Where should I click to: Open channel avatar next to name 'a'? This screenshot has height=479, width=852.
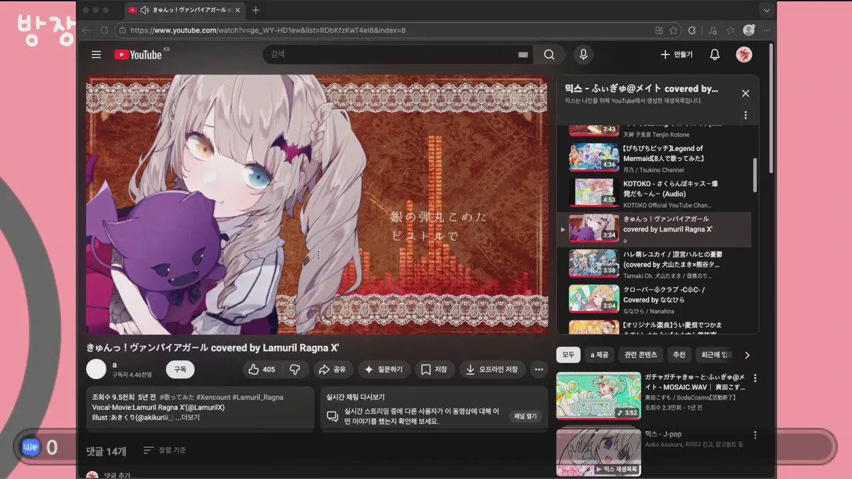[97, 369]
